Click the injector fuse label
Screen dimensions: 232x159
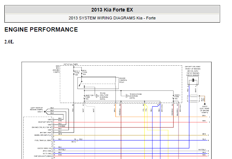pos(89,97)
